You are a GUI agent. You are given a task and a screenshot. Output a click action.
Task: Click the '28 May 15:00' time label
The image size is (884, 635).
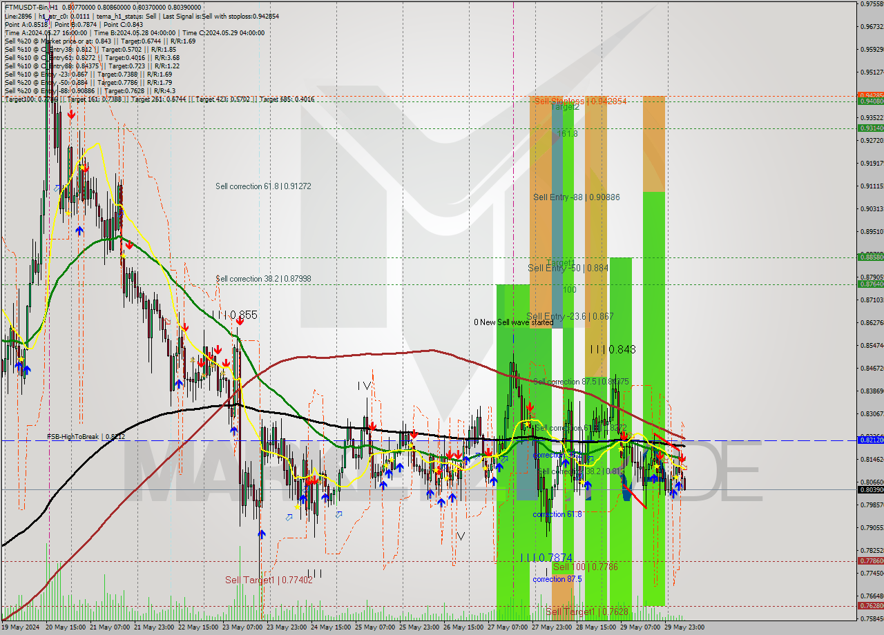595,627
